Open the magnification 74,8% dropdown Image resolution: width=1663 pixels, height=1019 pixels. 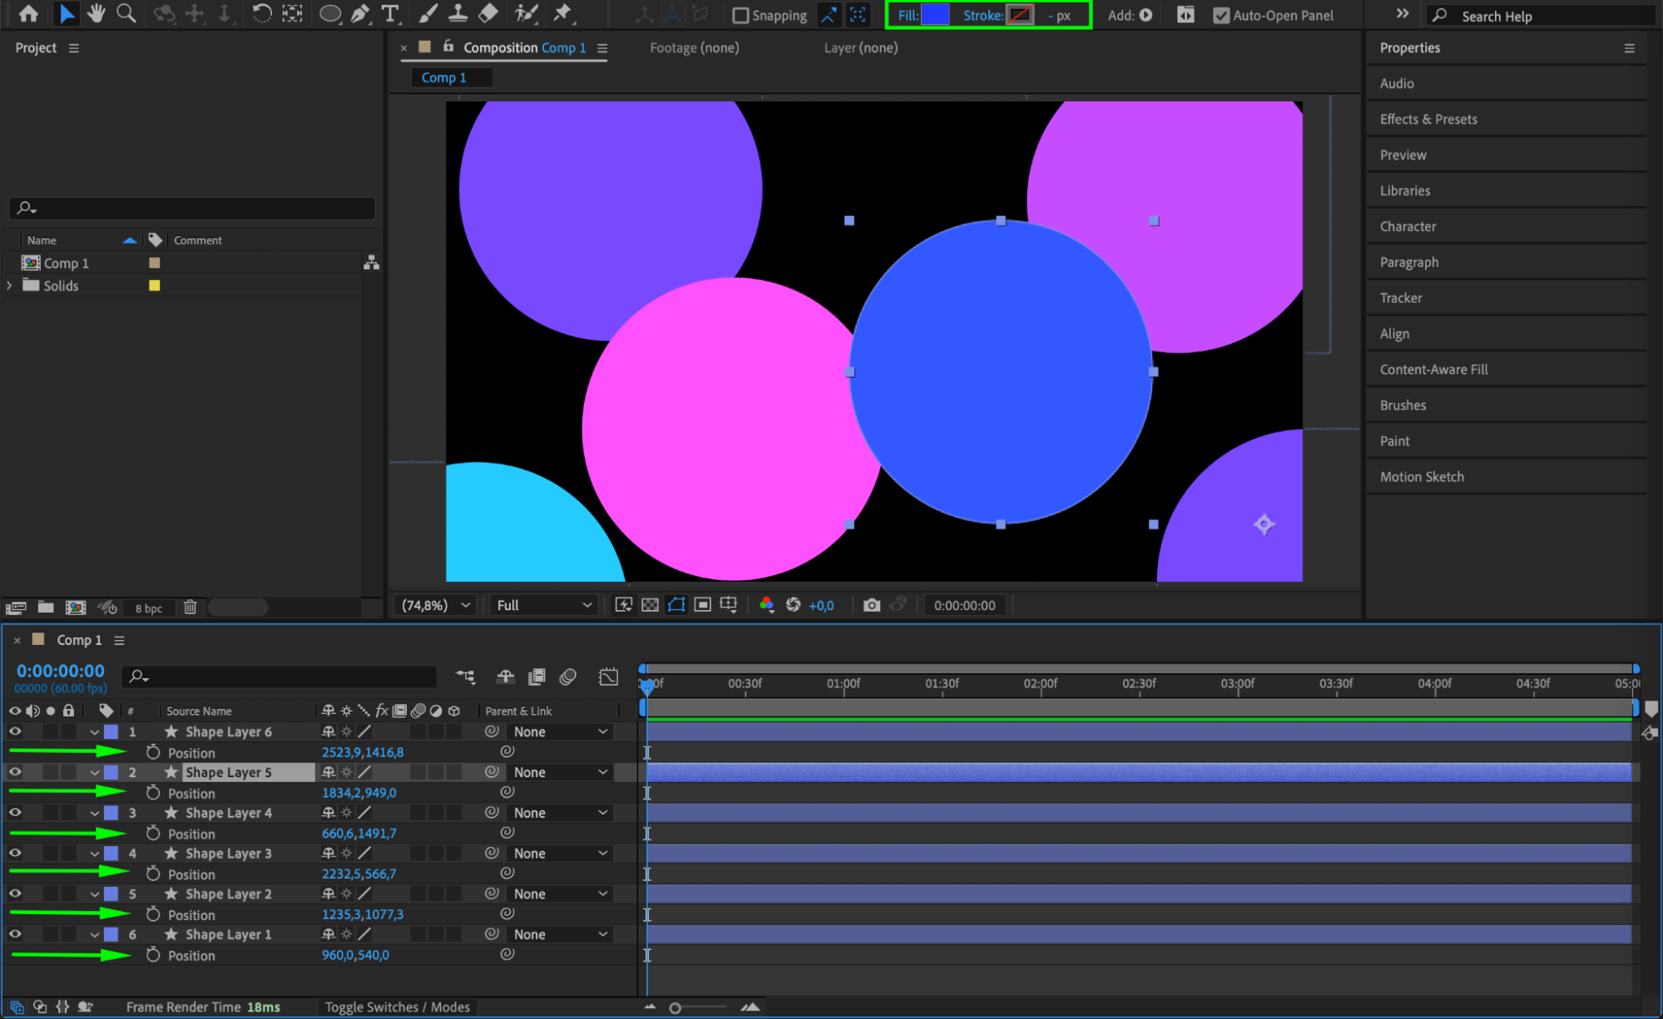[436, 605]
